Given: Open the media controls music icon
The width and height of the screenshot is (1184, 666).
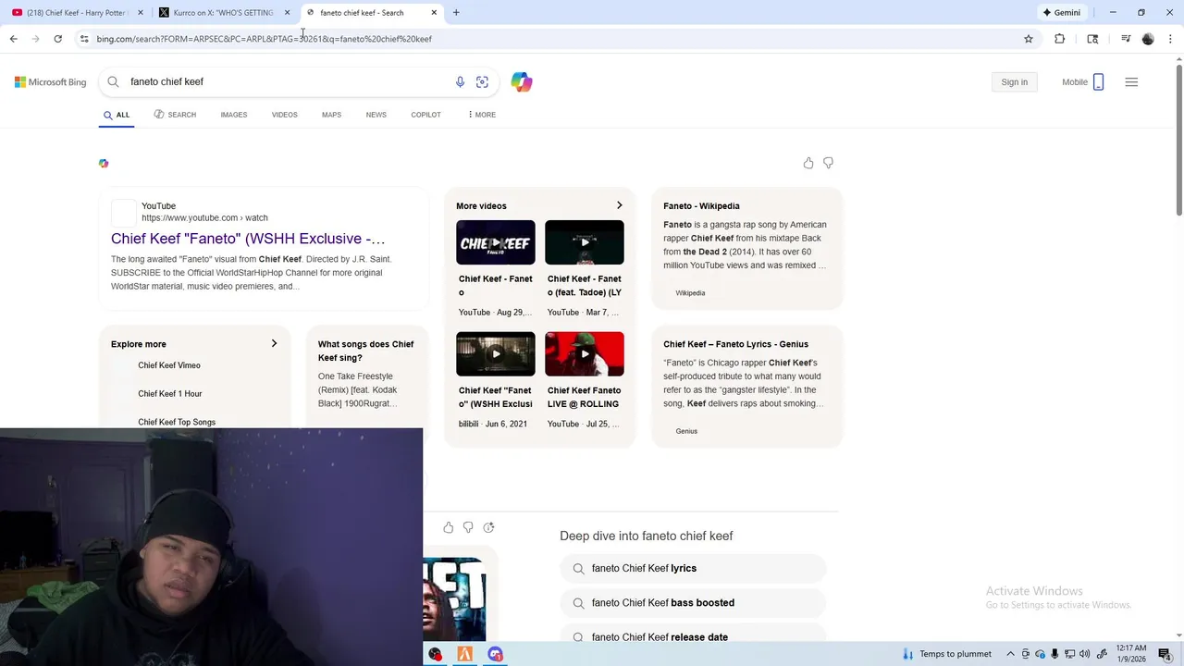Looking at the screenshot, I should (x=1125, y=39).
